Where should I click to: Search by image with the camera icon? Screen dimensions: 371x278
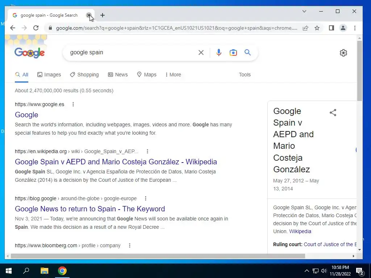click(233, 52)
